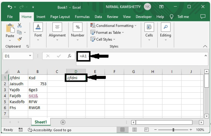Click the horizontal scrollbar right arrow

[x=201, y=122]
